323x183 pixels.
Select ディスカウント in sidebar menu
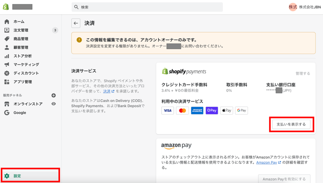pos(26,73)
